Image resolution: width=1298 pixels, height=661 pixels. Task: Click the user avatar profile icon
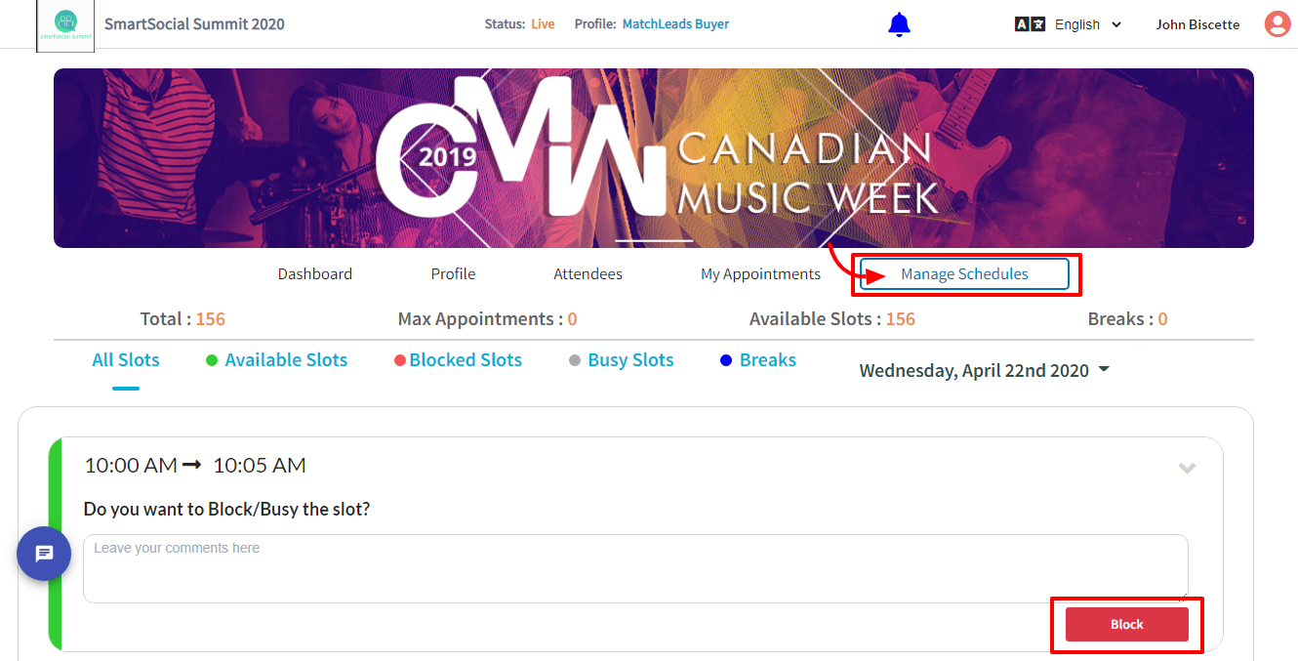click(x=1277, y=24)
